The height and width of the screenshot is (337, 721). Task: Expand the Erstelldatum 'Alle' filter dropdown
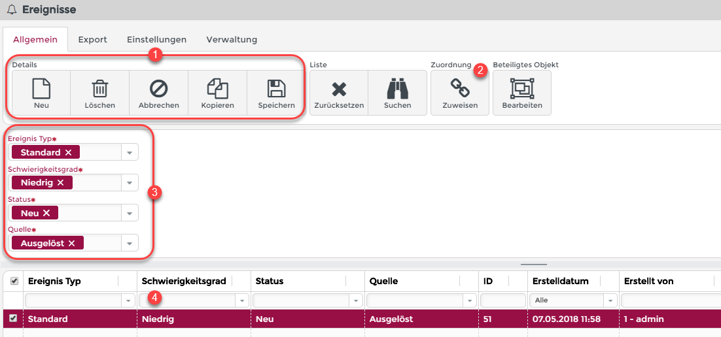tap(610, 300)
